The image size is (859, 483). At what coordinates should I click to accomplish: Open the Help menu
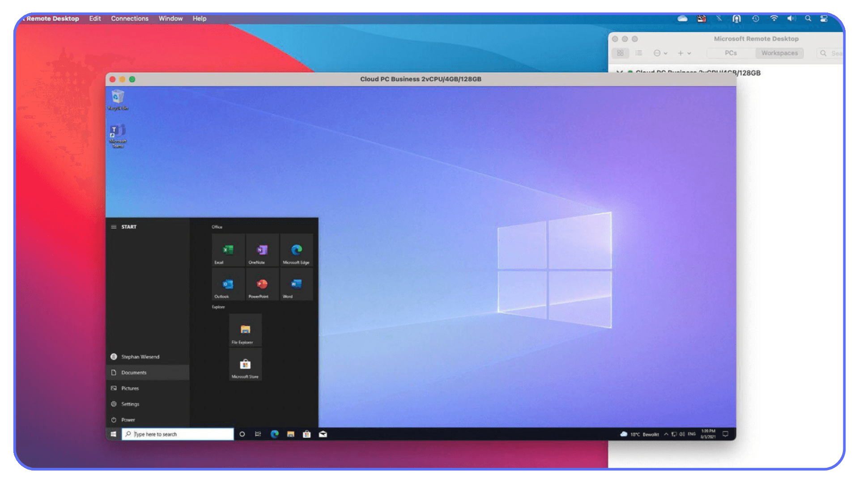click(200, 19)
